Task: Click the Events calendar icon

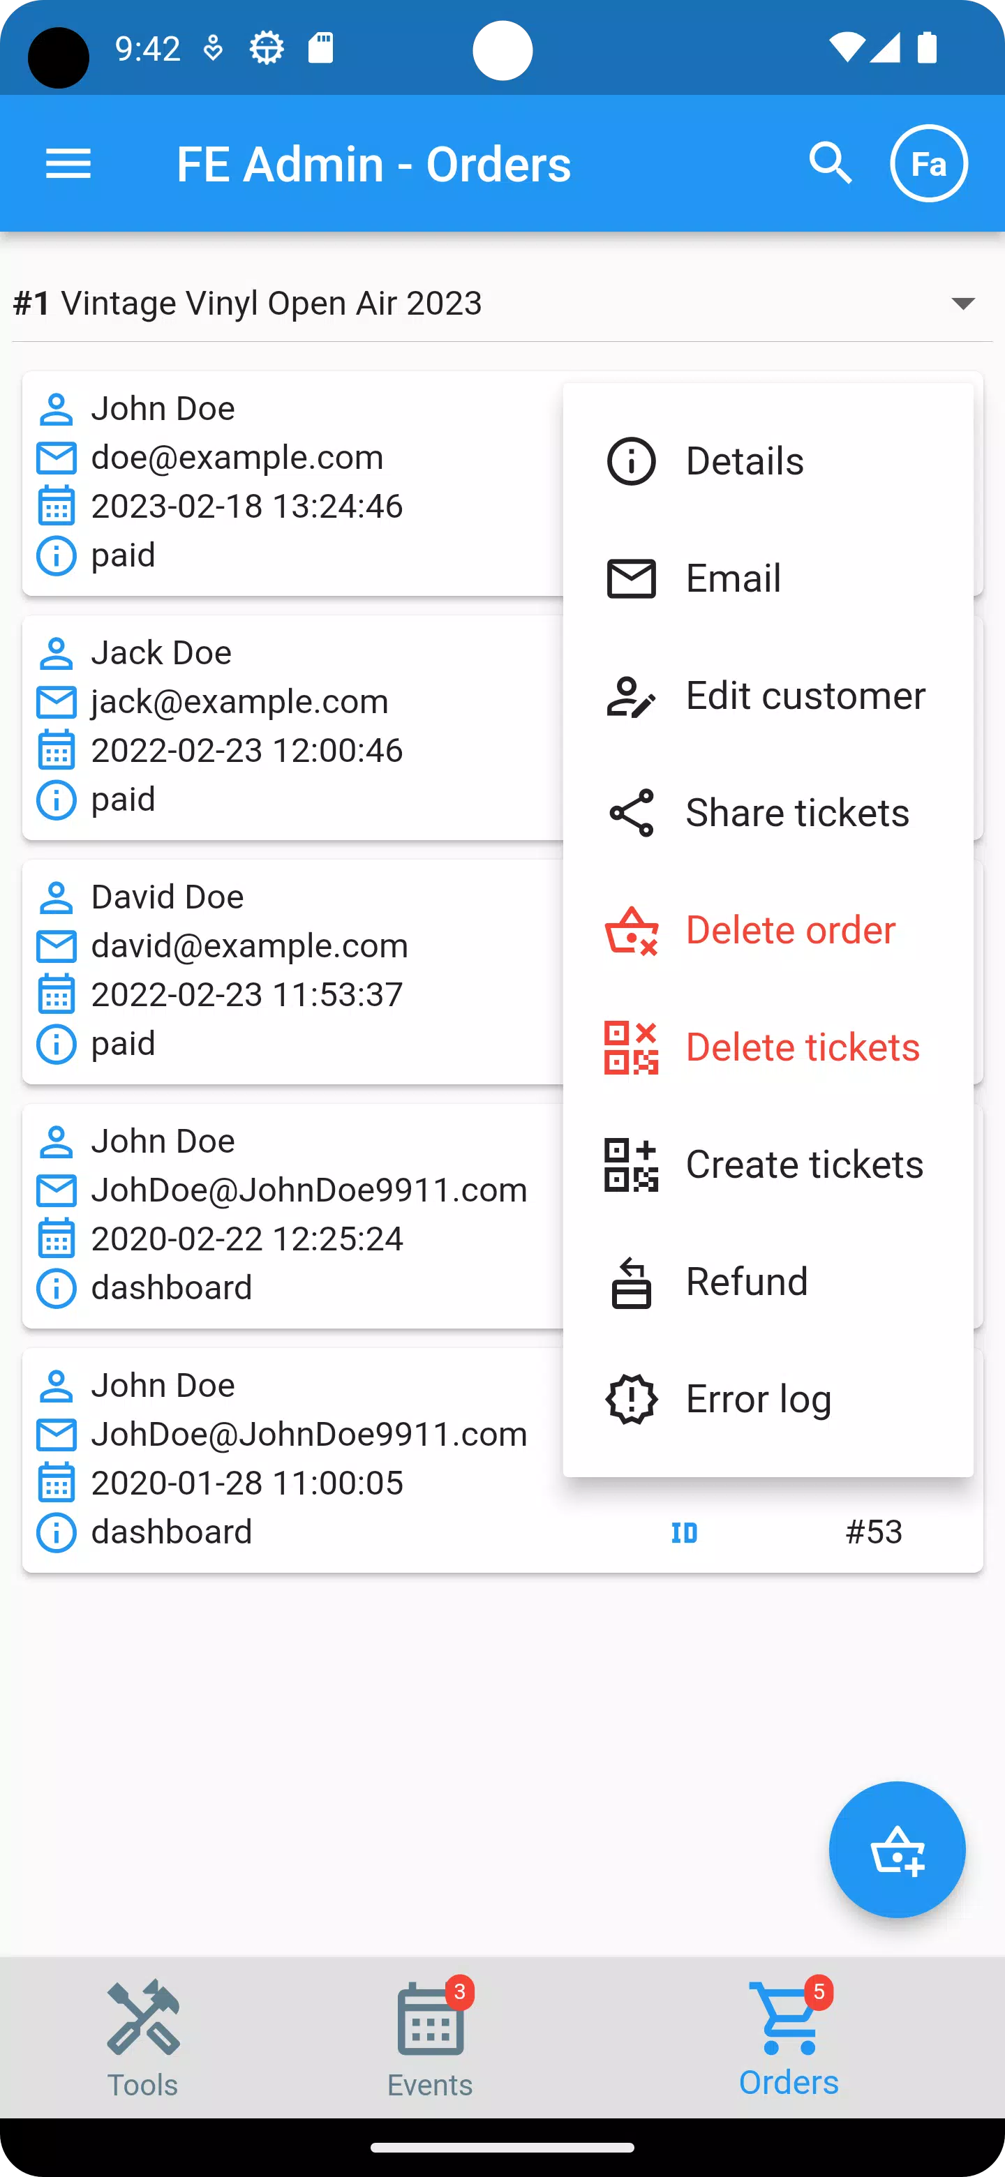Action: [430, 2020]
